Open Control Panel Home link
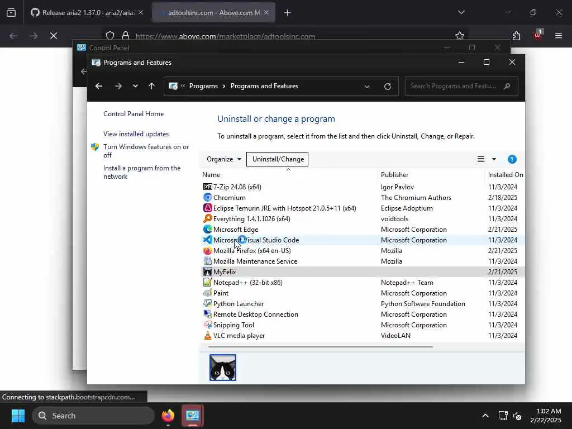This screenshot has height=429, width=572. click(x=134, y=114)
